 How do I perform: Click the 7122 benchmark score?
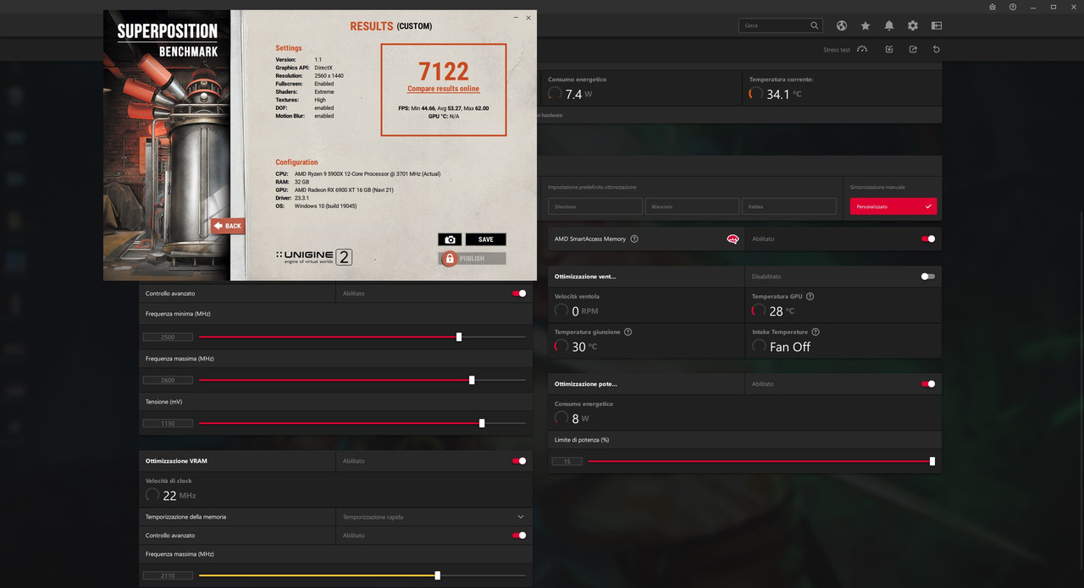pyautogui.click(x=444, y=71)
